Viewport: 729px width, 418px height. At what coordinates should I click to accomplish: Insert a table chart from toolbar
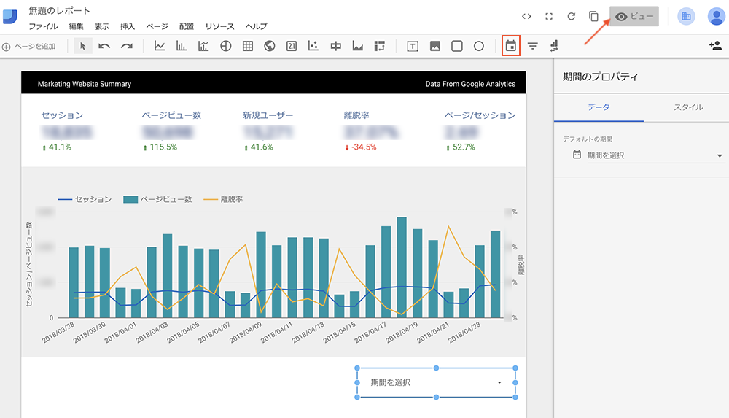coord(248,46)
